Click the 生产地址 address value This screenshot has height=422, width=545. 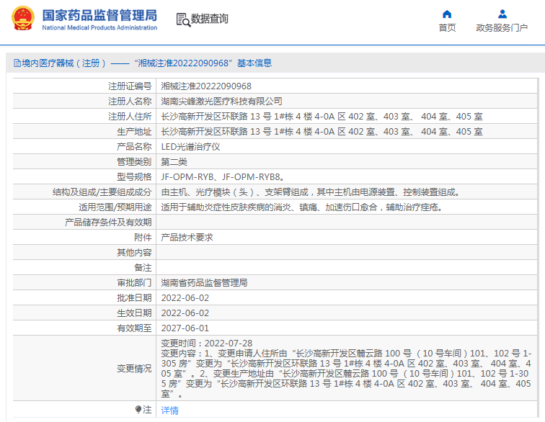322,132
